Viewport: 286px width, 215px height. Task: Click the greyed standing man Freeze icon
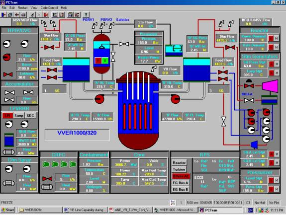point(39,14)
